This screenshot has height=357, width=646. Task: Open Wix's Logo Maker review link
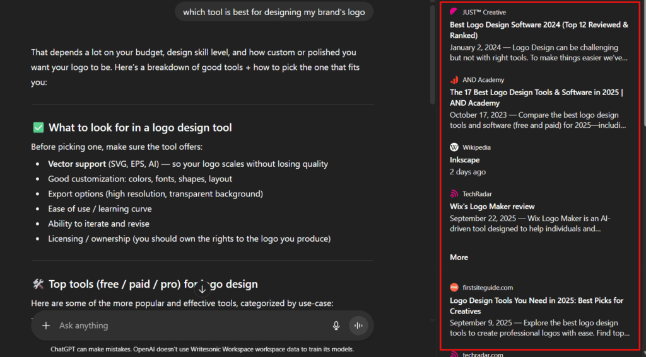click(x=492, y=207)
